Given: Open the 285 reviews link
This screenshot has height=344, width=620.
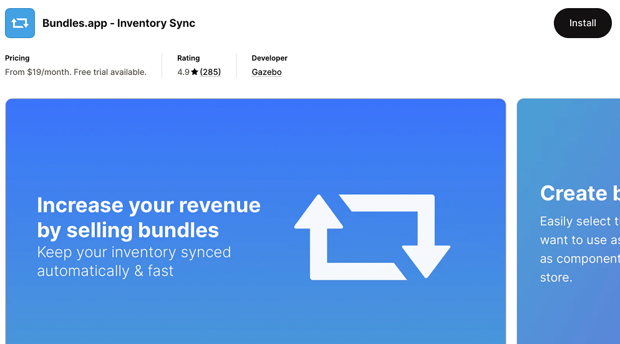Looking at the screenshot, I should click(x=210, y=72).
